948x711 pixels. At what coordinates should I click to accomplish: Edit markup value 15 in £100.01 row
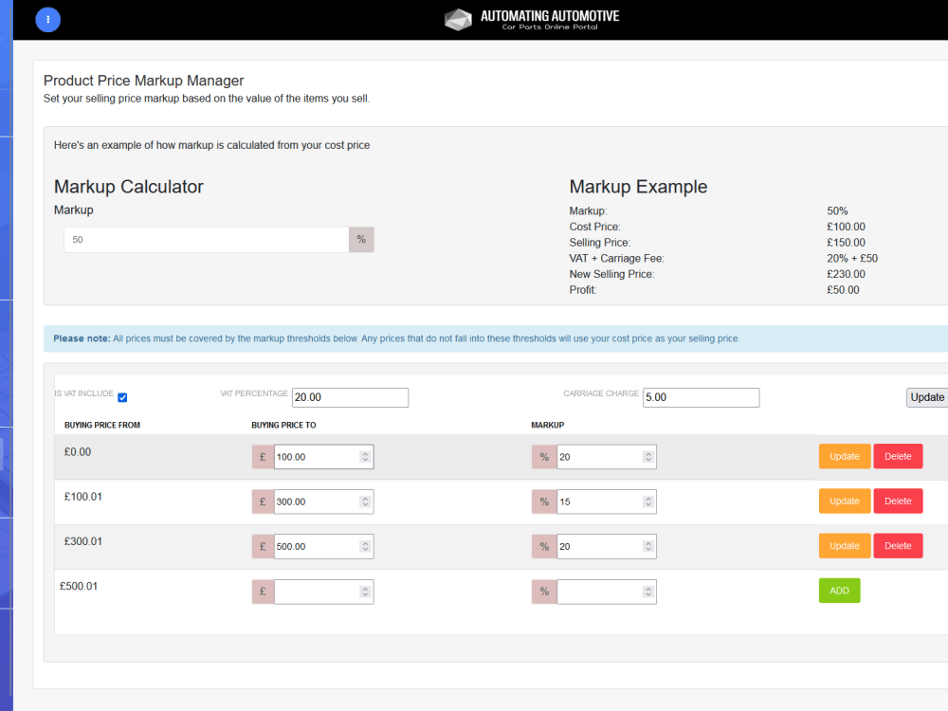(x=607, y=501)
